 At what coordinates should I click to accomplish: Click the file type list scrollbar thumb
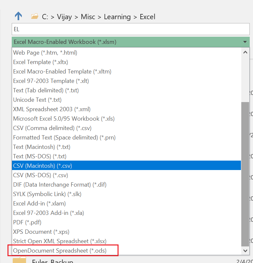(245, 174)
